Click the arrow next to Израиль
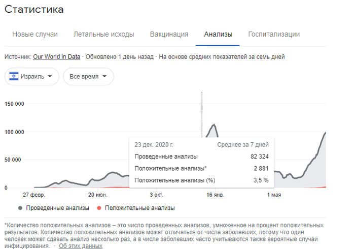355x249 pixels. coord(50,77)
